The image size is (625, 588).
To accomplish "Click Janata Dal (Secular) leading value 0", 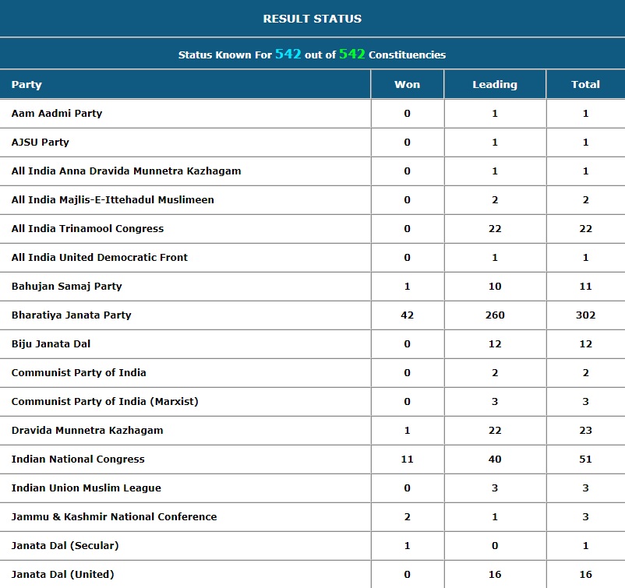I will [x=495, y=545].
